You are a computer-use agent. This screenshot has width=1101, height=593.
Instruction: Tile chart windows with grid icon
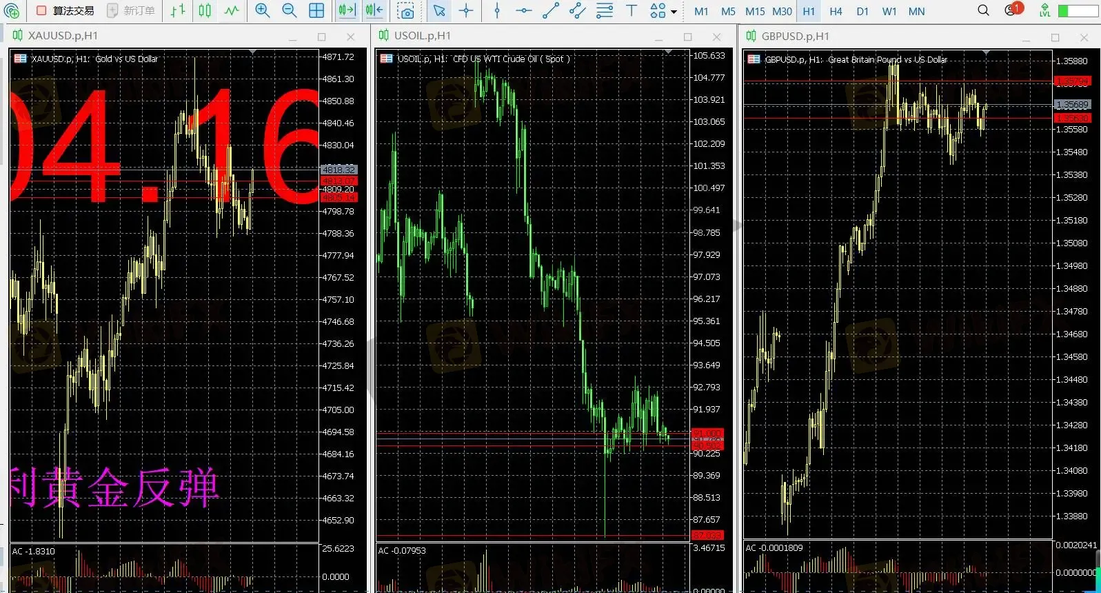316,10
